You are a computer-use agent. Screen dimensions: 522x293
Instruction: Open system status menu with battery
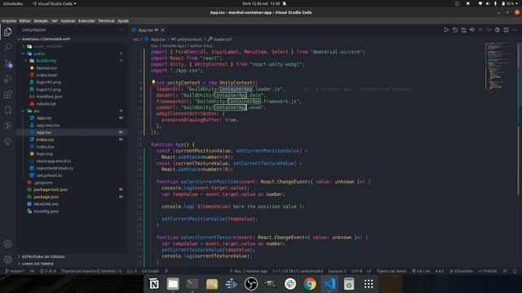tap(498, 3)
